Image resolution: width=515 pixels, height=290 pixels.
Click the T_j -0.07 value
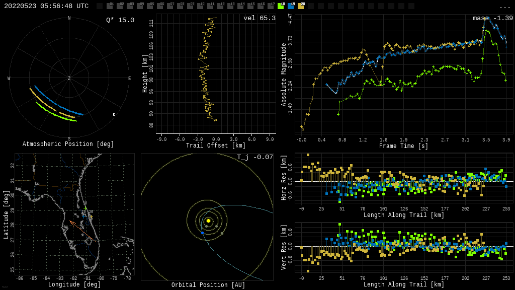click(255, 157)
